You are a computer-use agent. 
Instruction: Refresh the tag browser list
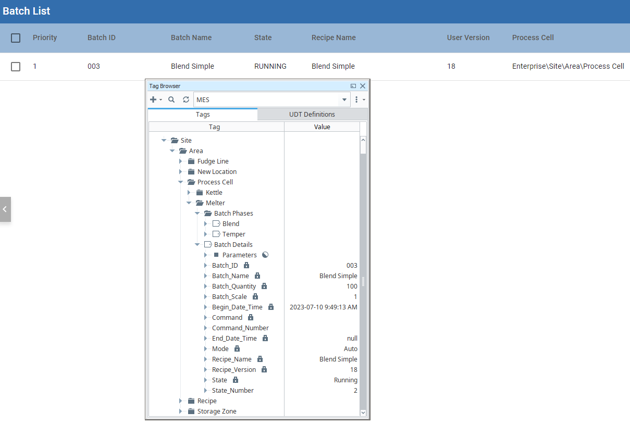click(x=186, y=99)
